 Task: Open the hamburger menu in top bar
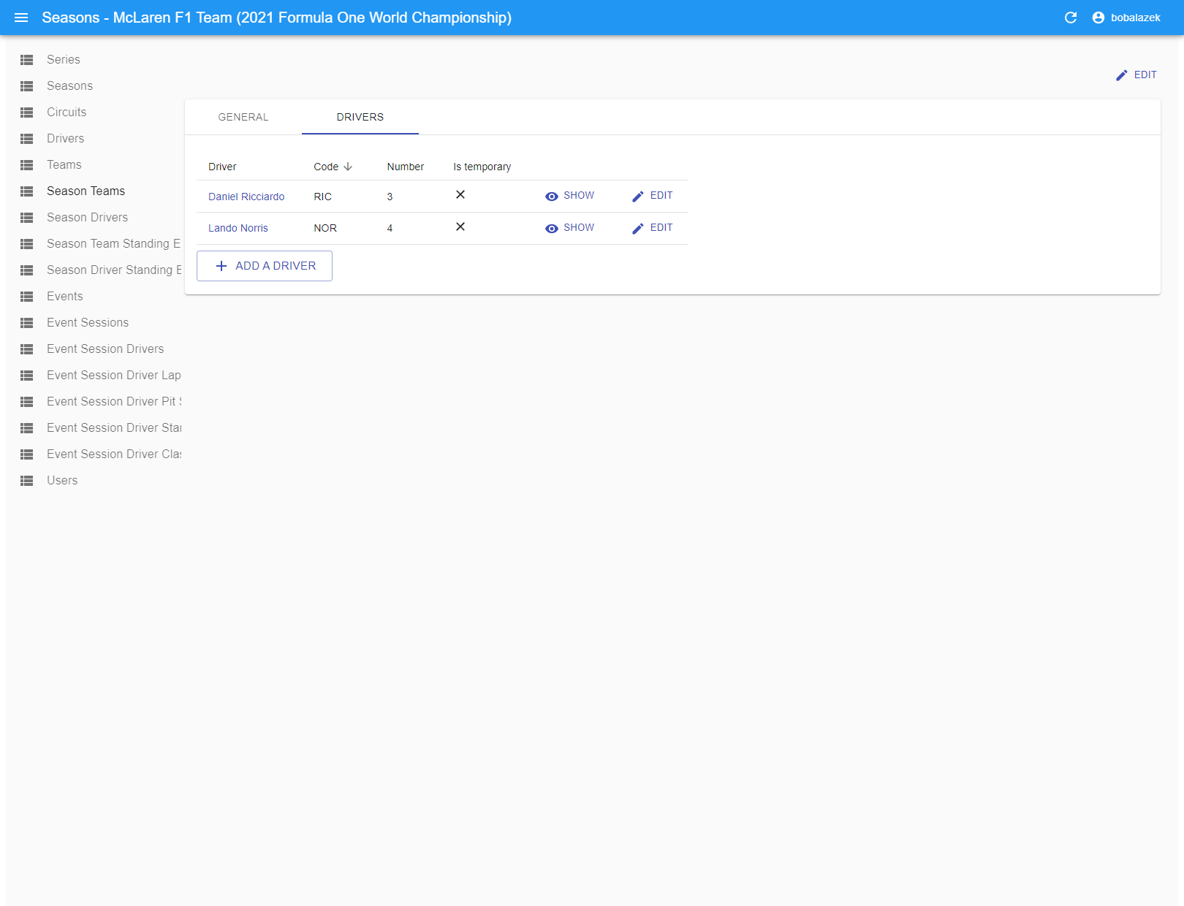pyautogui.click(x=21, y=18)
